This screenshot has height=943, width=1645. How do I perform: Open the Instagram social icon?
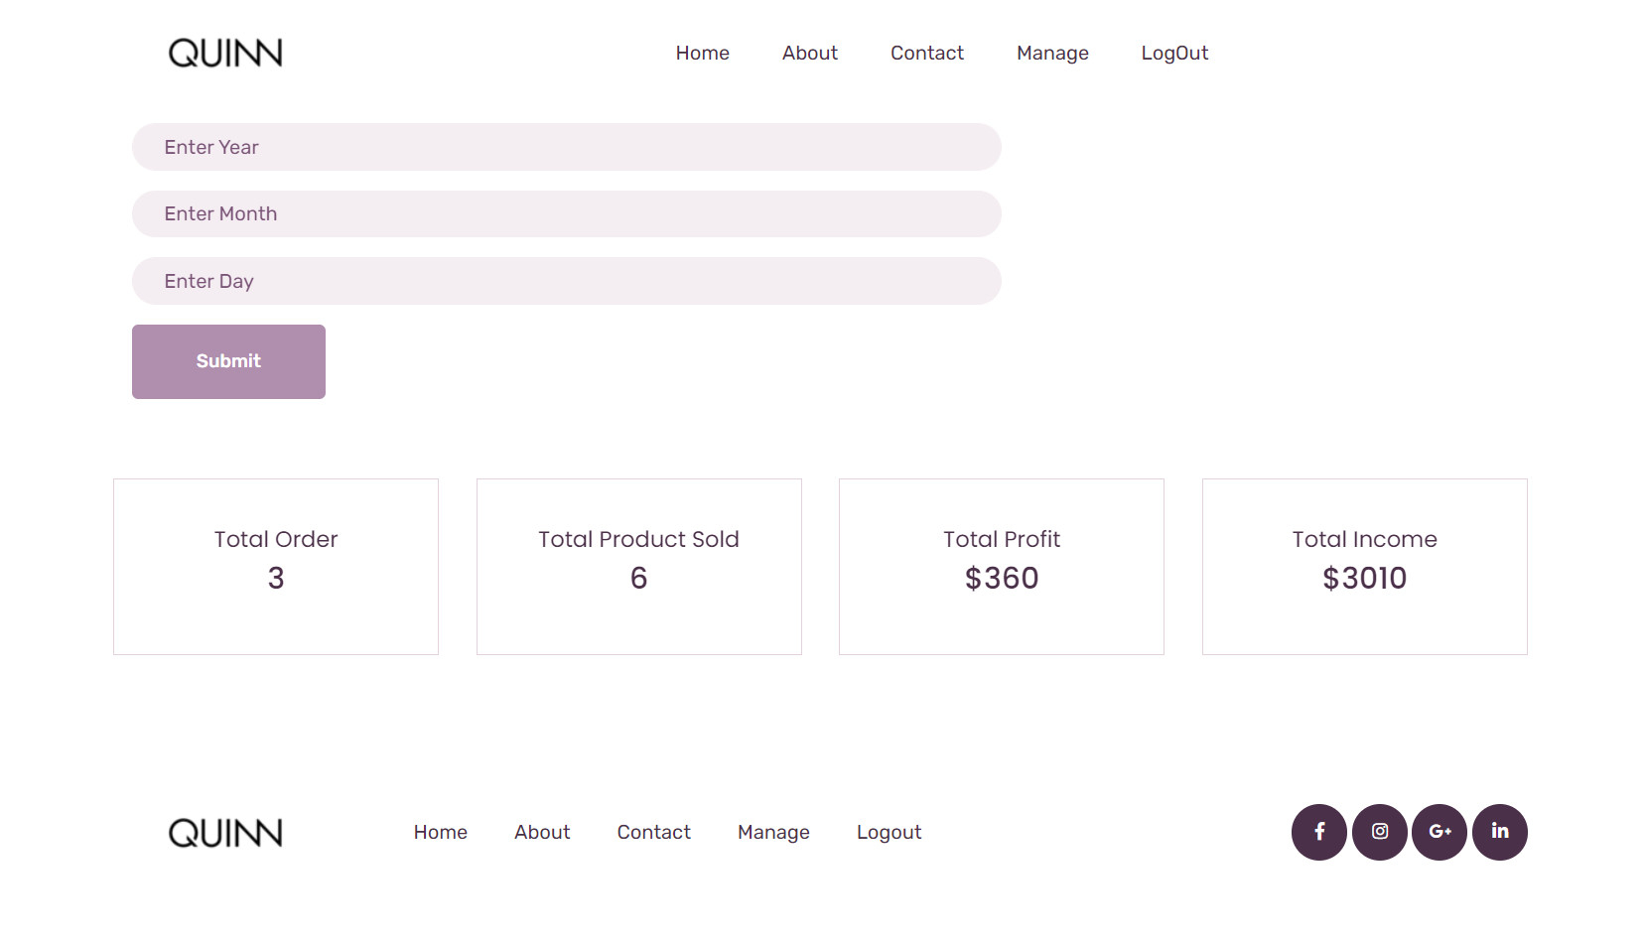click(x=1379, y=832)
